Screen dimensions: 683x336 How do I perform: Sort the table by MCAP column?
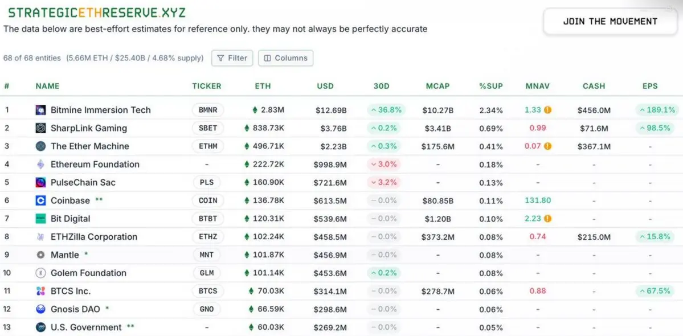point(437,86)
